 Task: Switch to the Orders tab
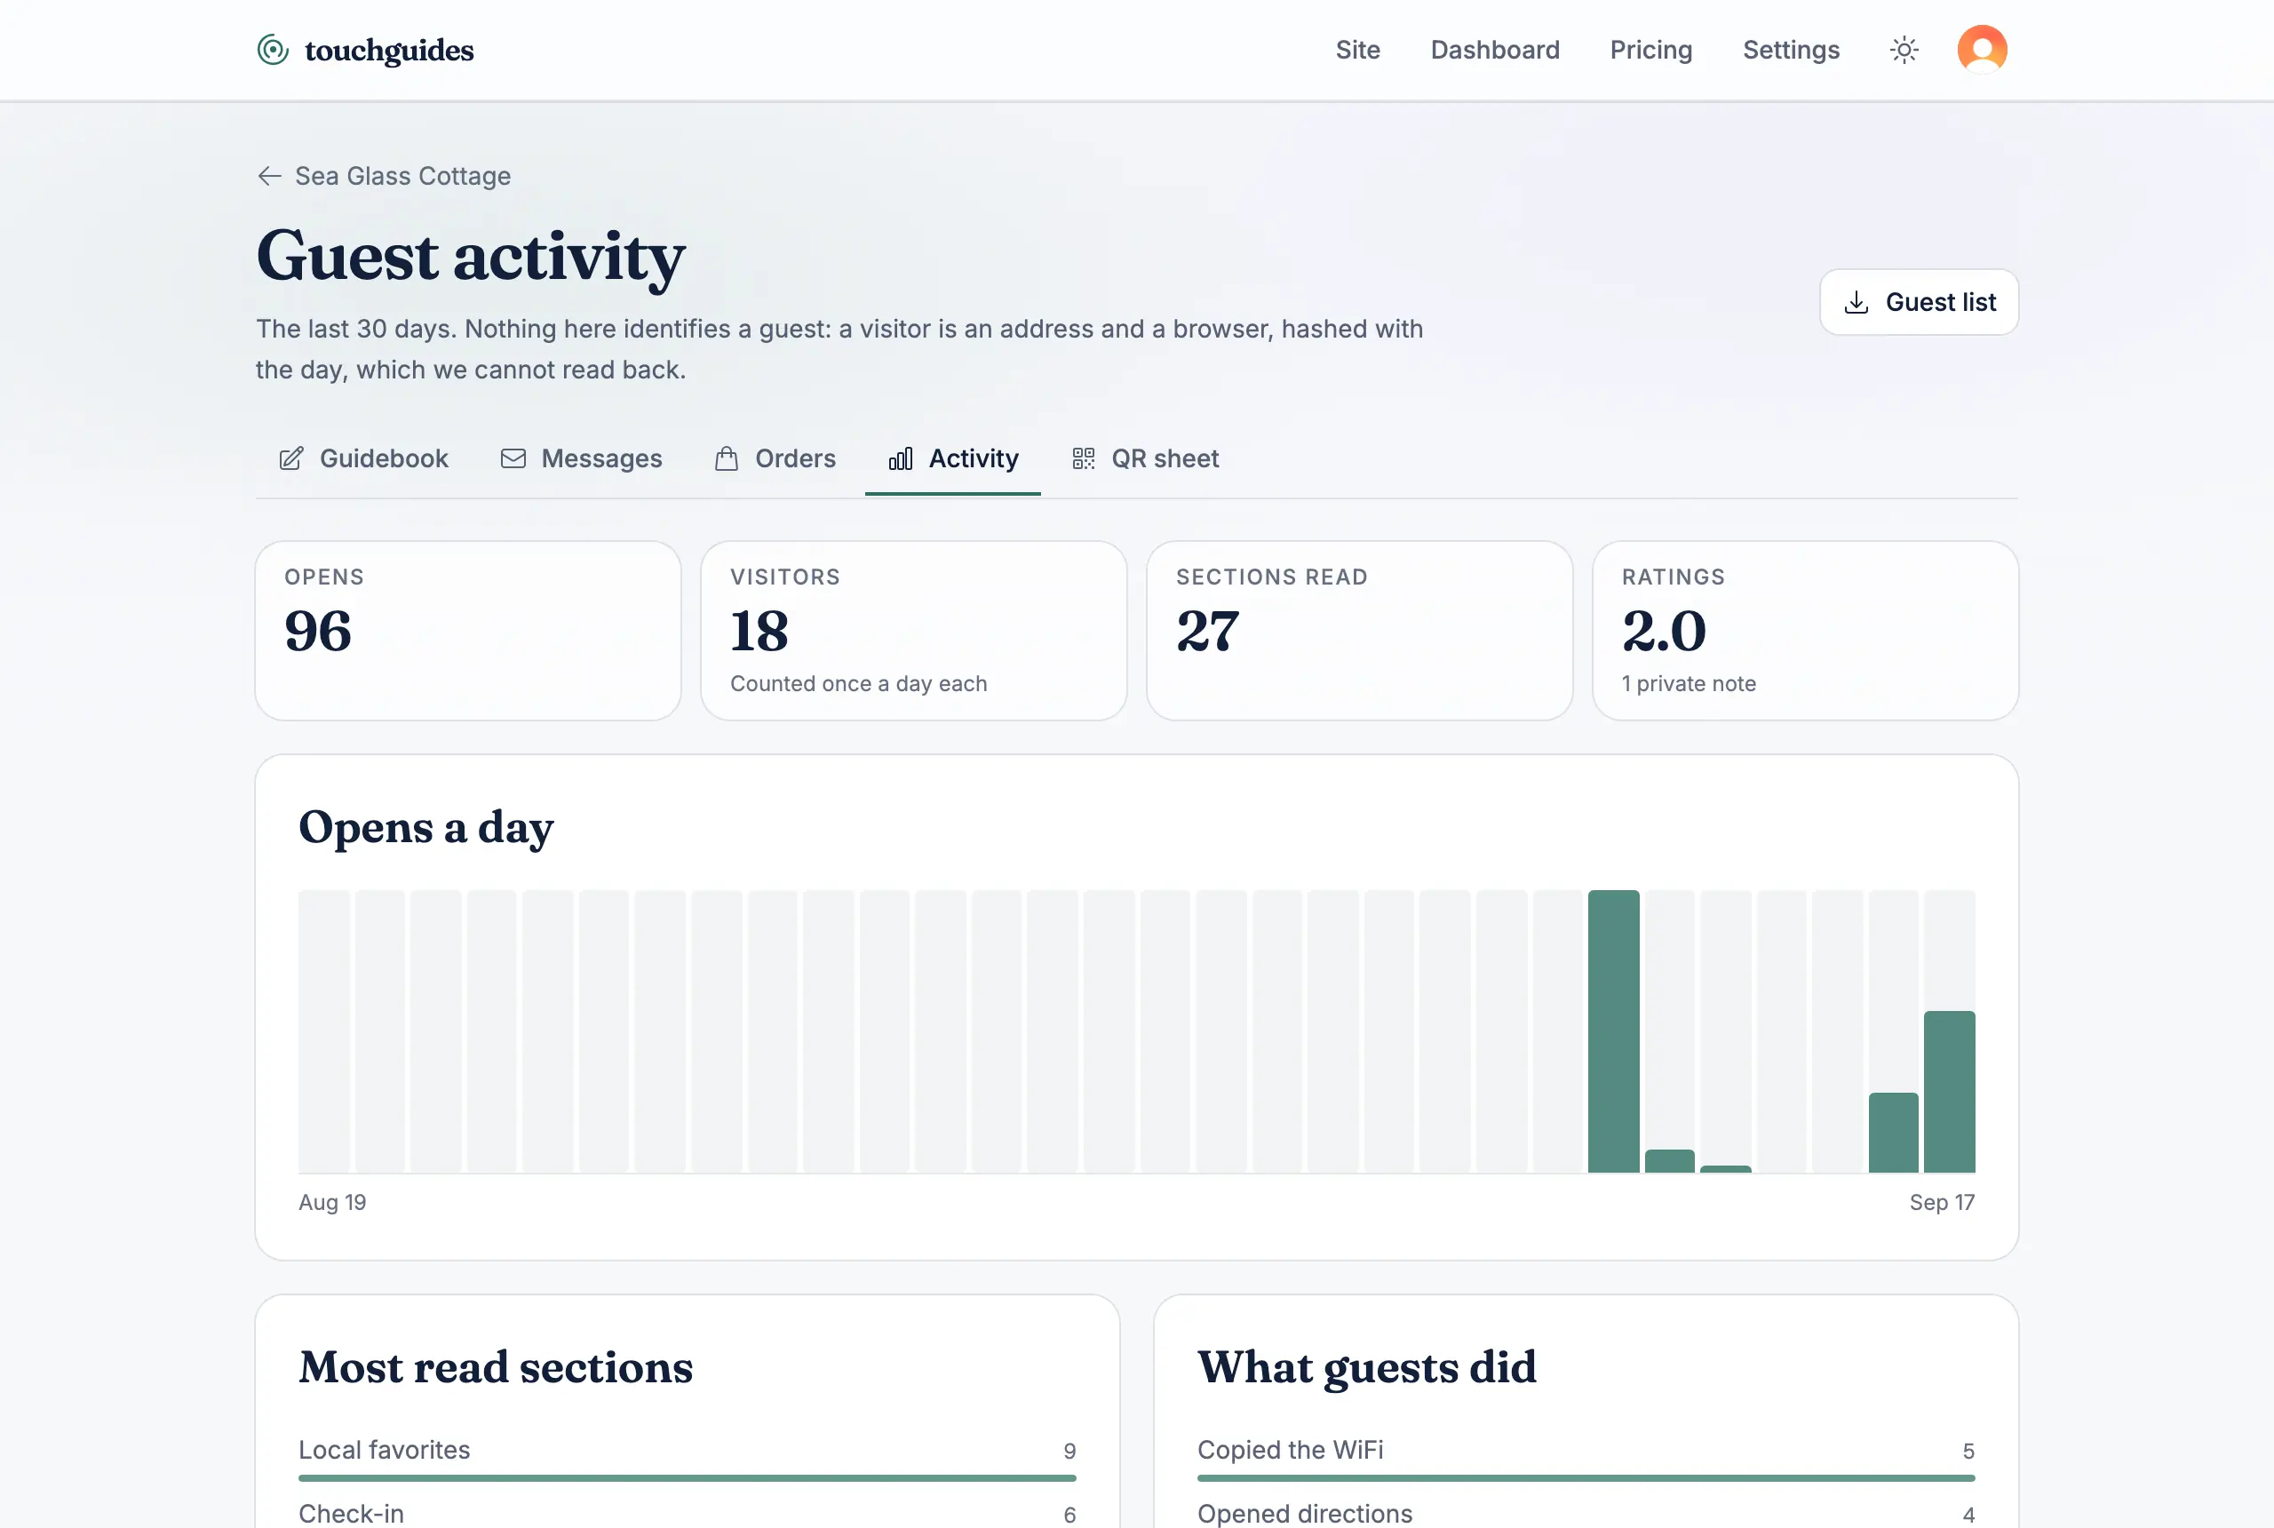tap(775, 459)
